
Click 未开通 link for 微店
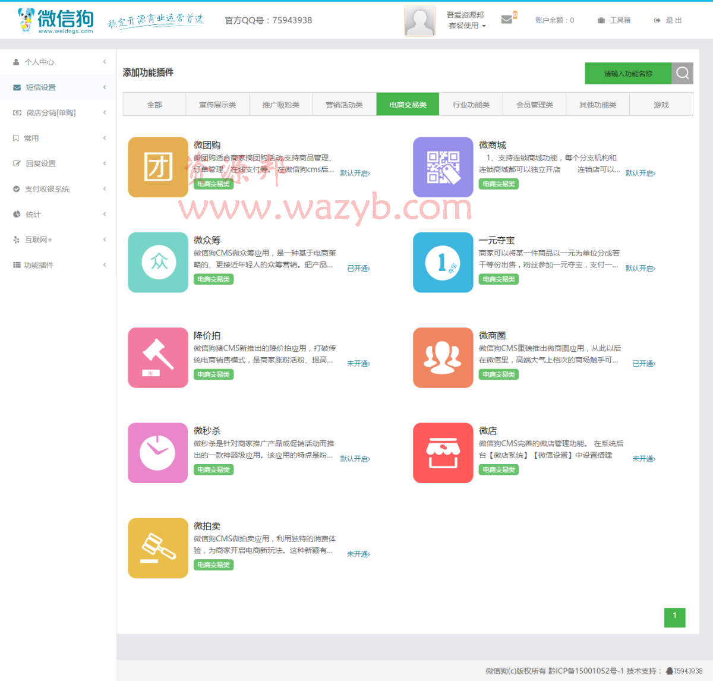coord(644,459)
